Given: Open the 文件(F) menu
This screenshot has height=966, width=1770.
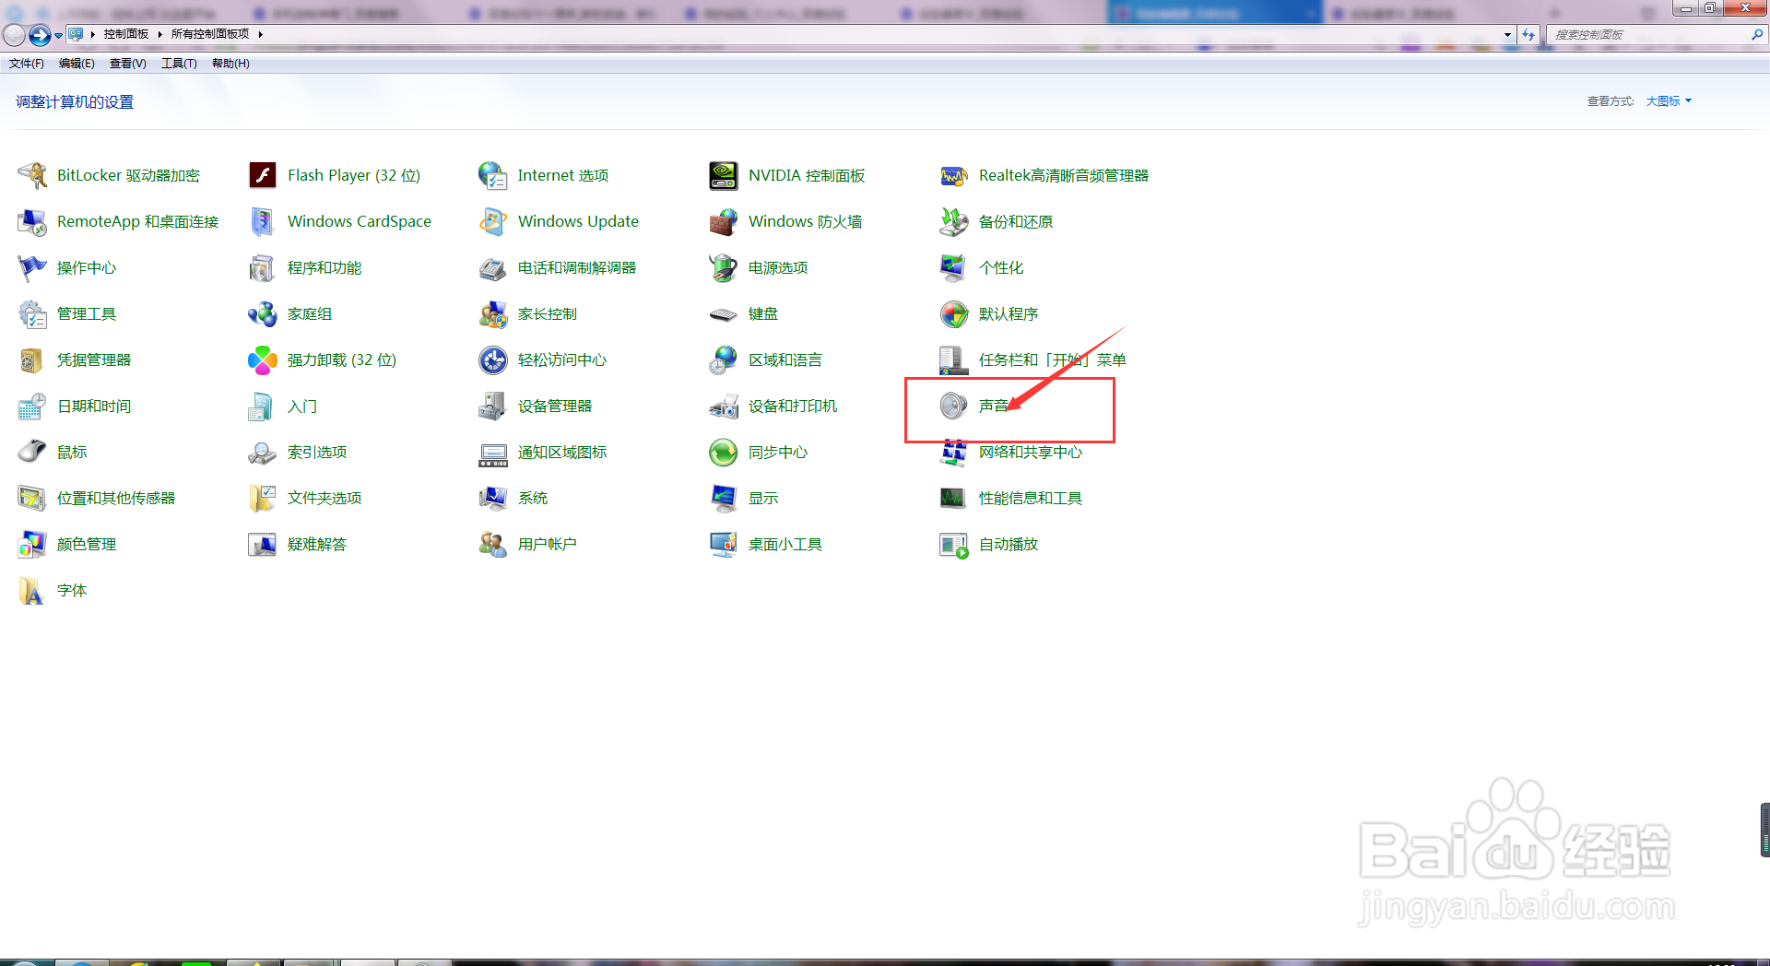Looking at the screenshot, I should coord(27,64).
